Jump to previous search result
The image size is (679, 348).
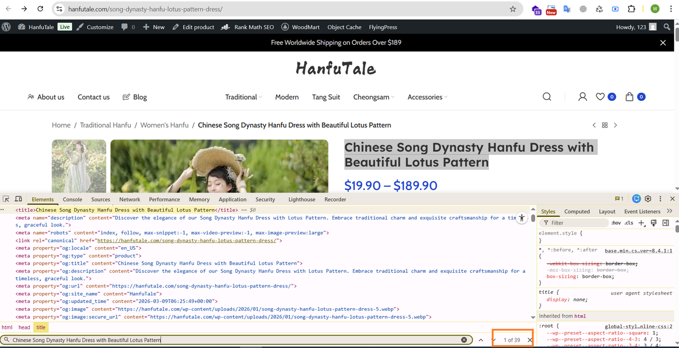pyautogui.click(x=480, y=340)
